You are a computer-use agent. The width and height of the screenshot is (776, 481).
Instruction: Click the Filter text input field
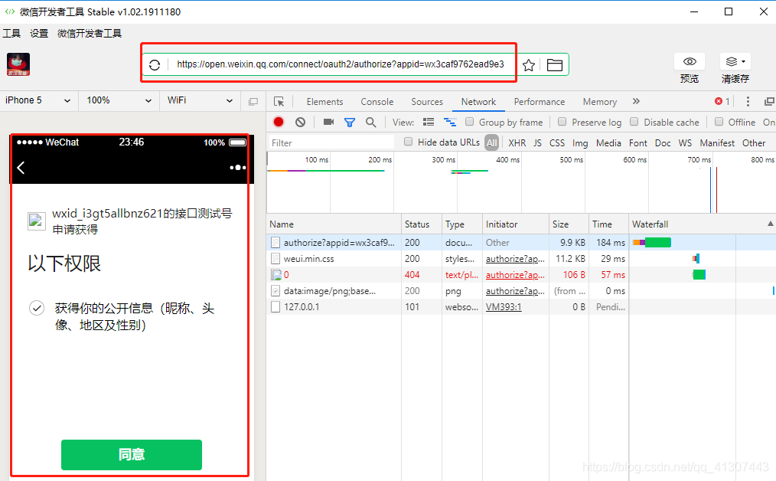(x=331, y=142)
